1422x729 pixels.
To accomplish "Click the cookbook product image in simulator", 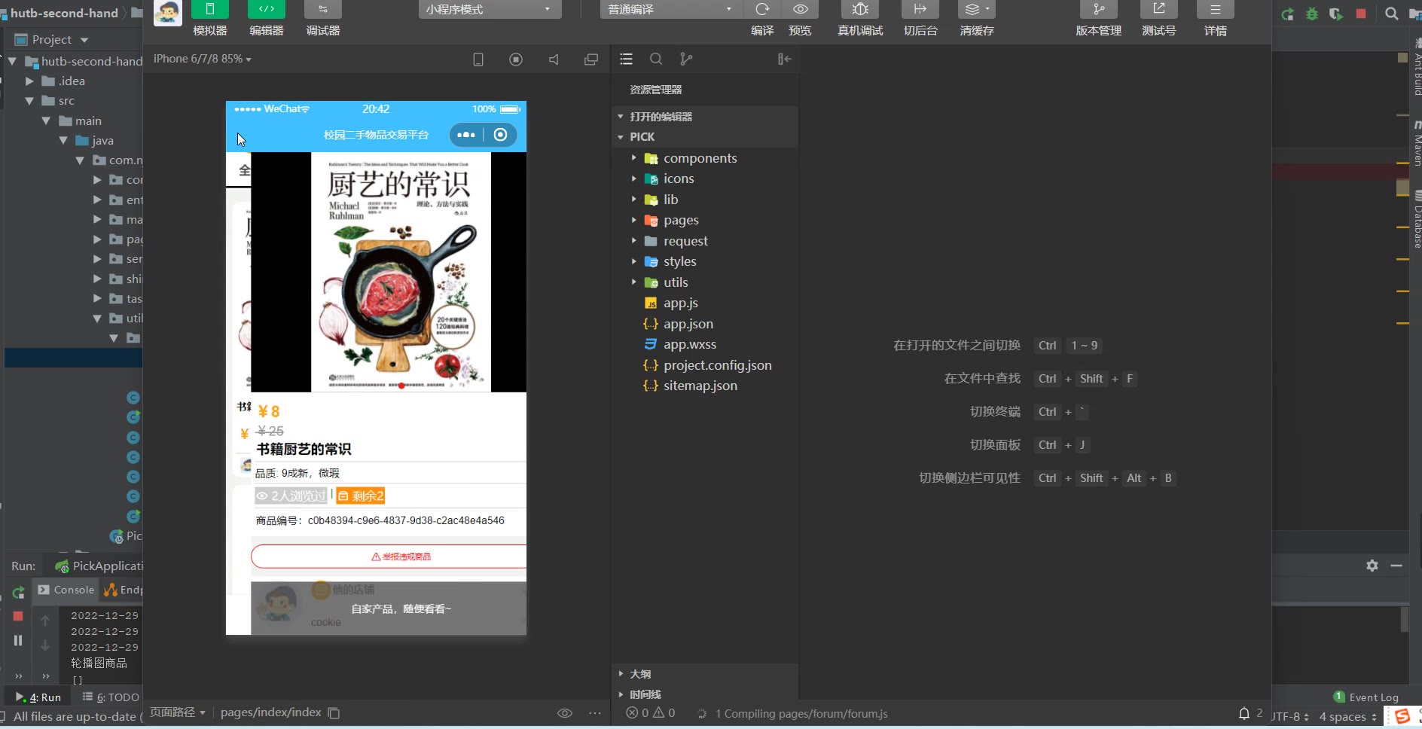I will (x=401, y=272).
